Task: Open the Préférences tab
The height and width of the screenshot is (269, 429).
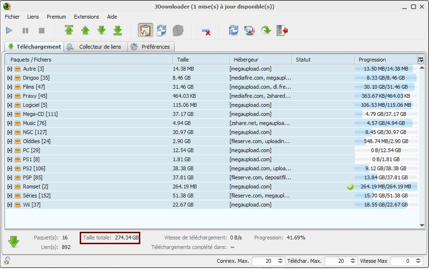Action: tap(151, 47)
